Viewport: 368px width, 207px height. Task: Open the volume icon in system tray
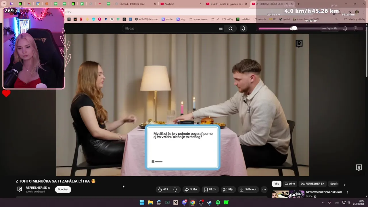(348, 202)
